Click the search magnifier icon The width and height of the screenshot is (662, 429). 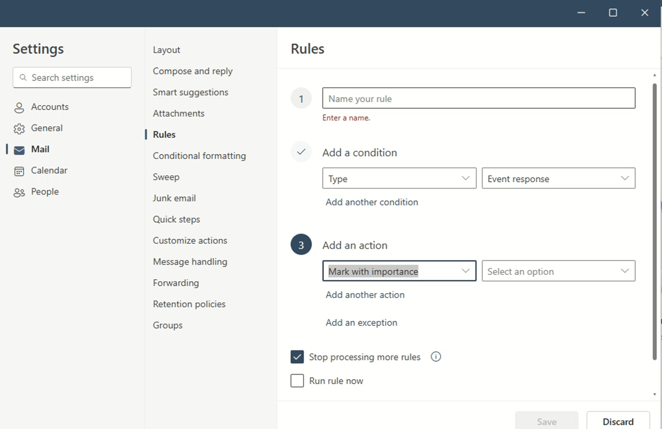tap(23, 77)
